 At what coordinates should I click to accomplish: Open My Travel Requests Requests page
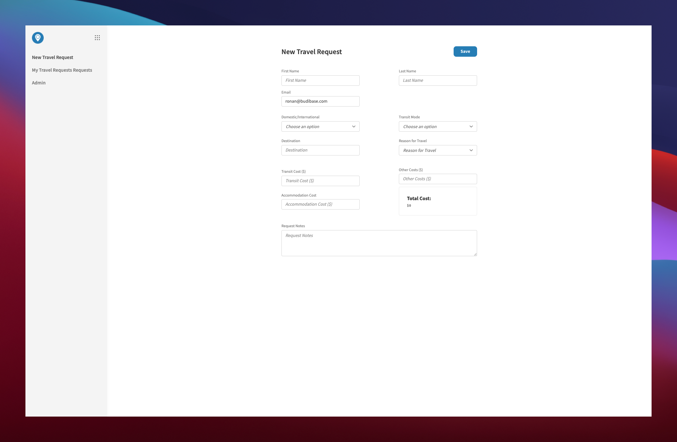[62, 69]
